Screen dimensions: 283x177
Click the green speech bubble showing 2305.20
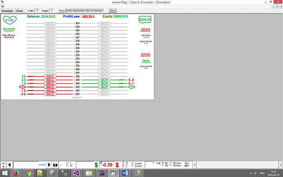145,19
